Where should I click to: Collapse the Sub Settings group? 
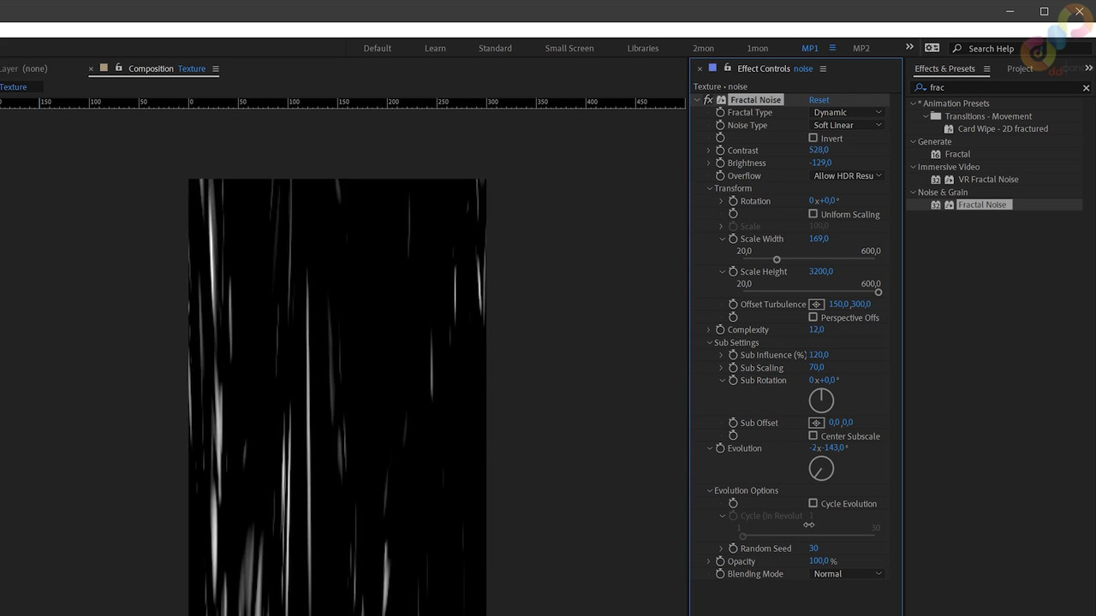click(x=710, y=343)
